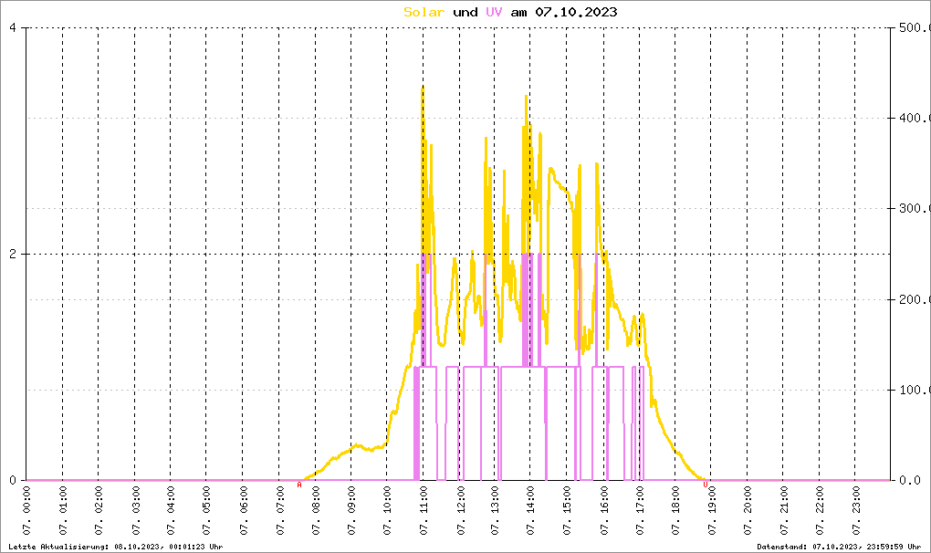
Task: Click the yellow "Solar" legend word in title
Action: click(424, 12)
